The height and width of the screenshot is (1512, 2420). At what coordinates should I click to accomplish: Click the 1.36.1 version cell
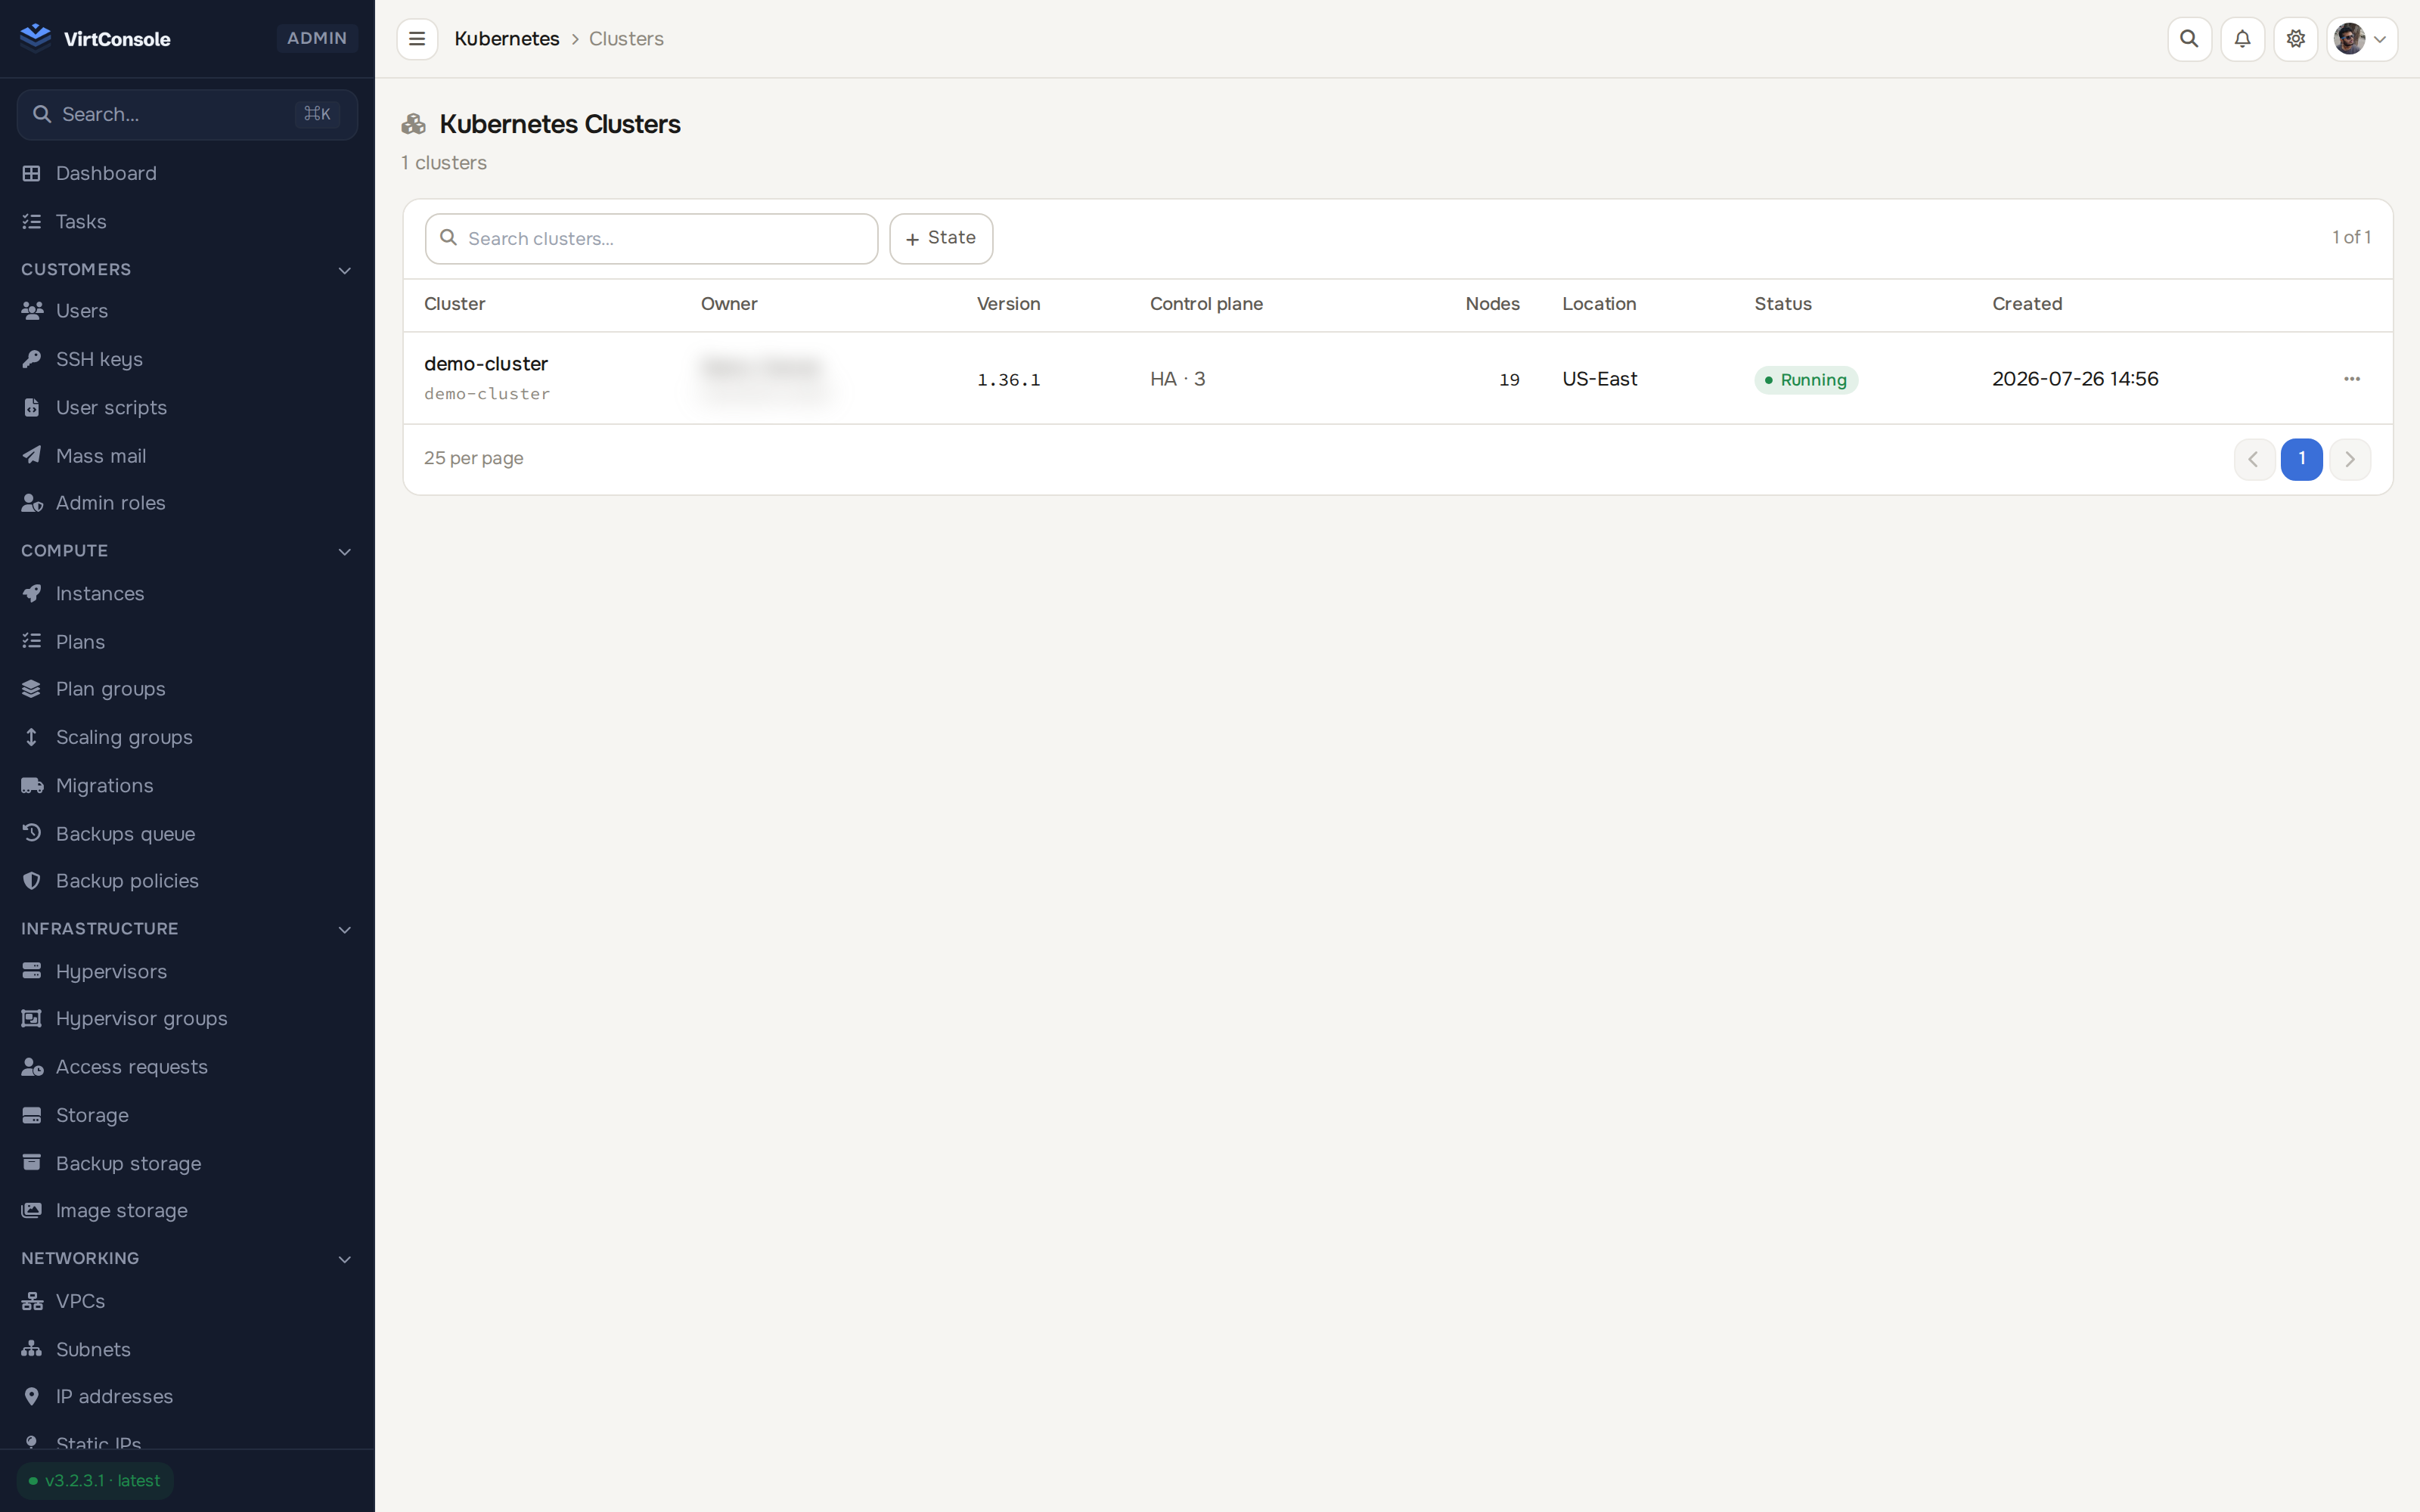[x=1008, y=380]
